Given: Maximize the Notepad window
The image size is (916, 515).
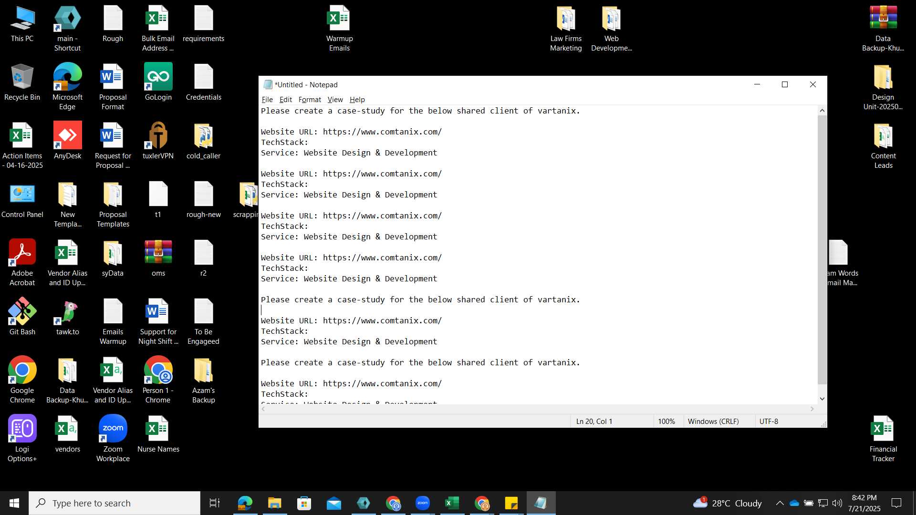Looking at the screenshot, I should point(785,84).
